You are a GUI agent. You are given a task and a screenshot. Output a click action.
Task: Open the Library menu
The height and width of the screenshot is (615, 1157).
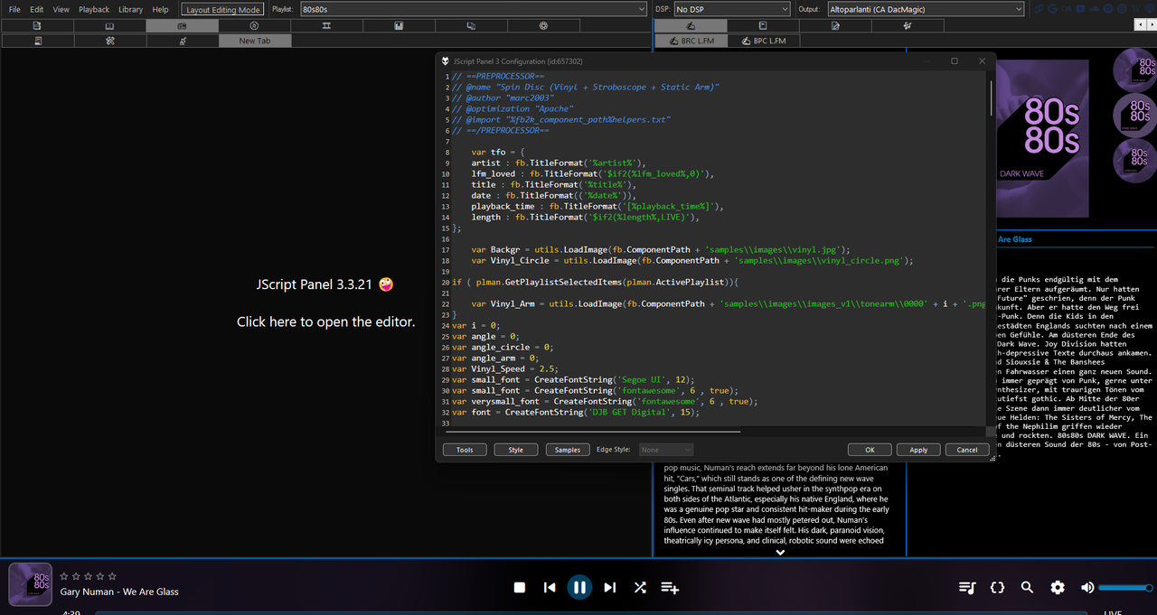pos(131,9)
